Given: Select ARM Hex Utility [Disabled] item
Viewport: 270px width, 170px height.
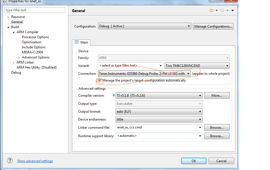Looking at the screenshot, I should 37,67.
